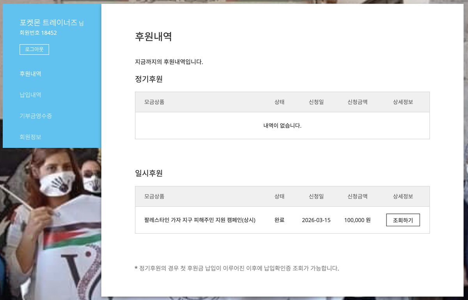Viewport: 468px width, 300px height.
Task: Click the 상세정보 column header in 일시후원 table
Action: (403, 196)
